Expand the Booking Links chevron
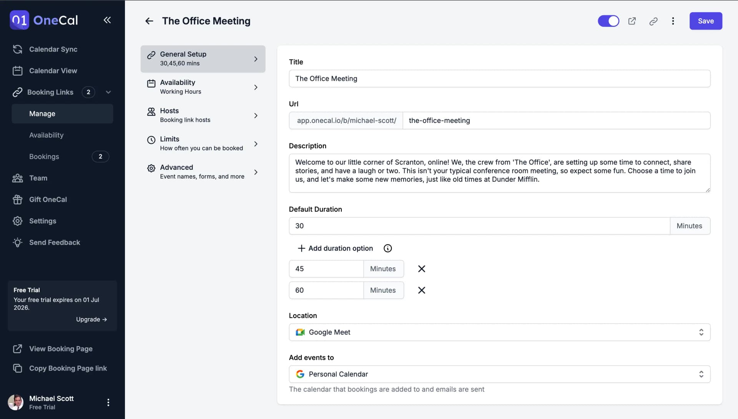Viewport: 738px width, 419px height. [x=108, y=92]
